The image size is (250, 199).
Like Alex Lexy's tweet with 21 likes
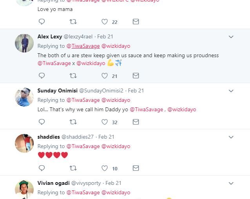pos(105,76)
